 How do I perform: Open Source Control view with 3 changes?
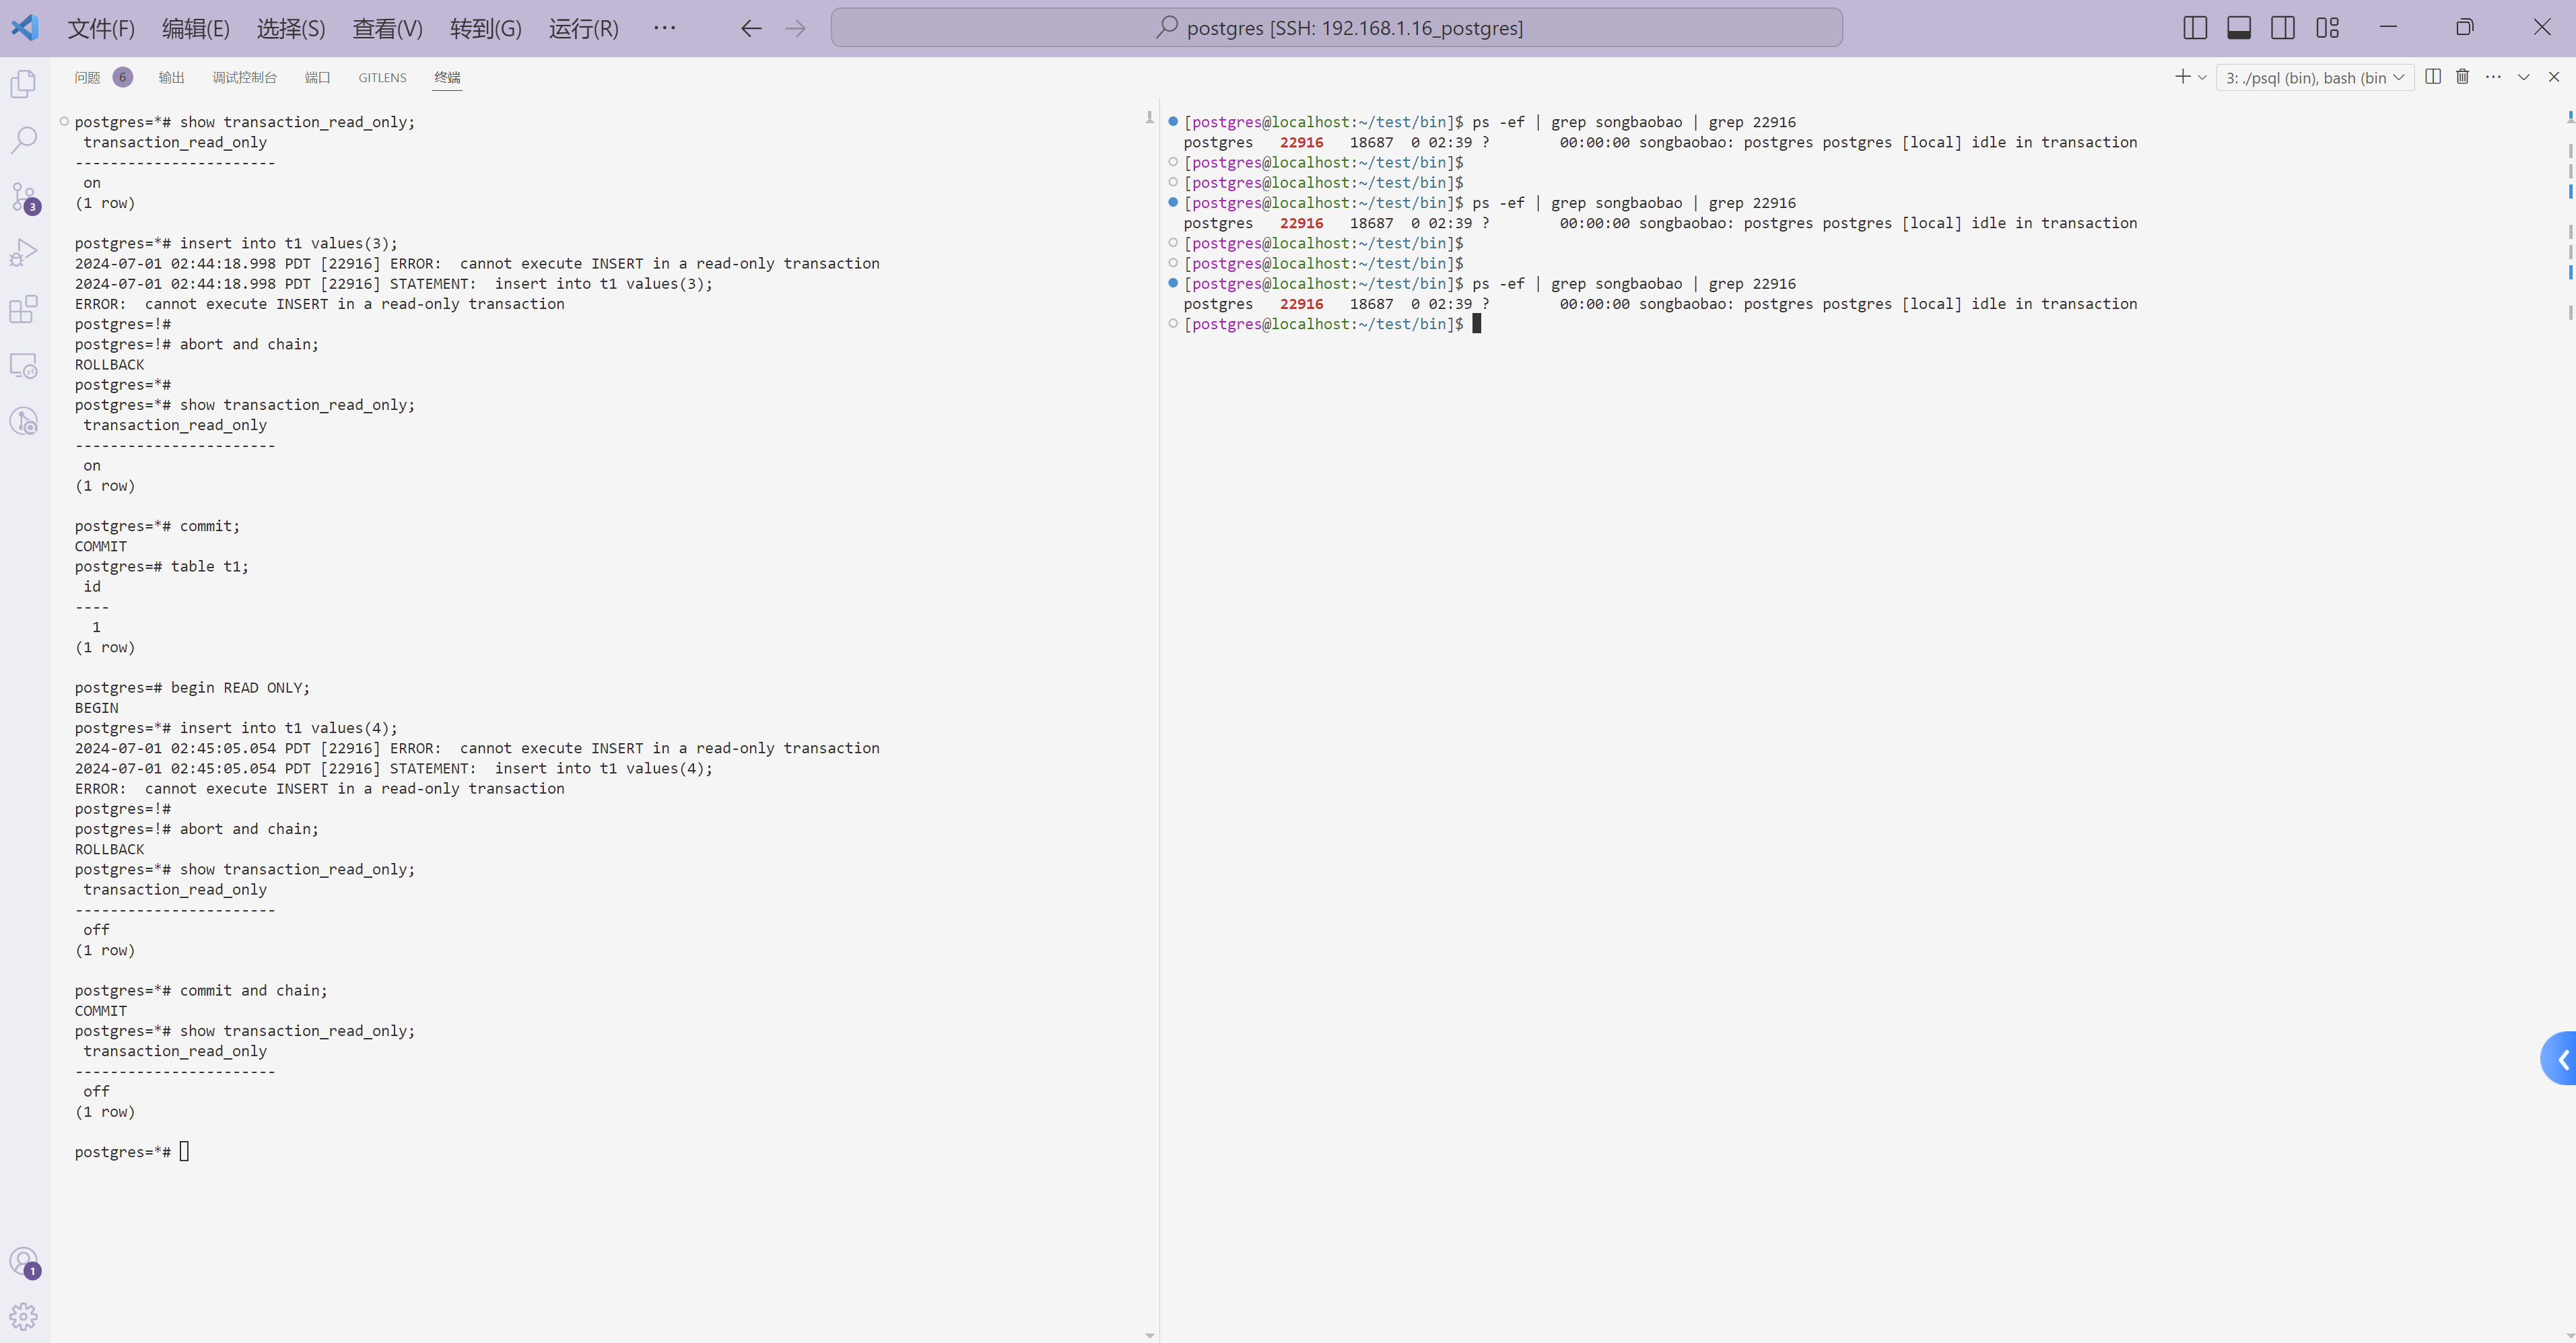[x=24, y=197]
